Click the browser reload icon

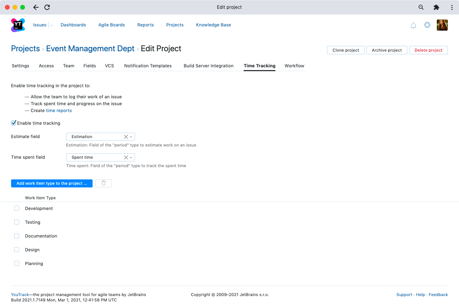tap(47, 7)
